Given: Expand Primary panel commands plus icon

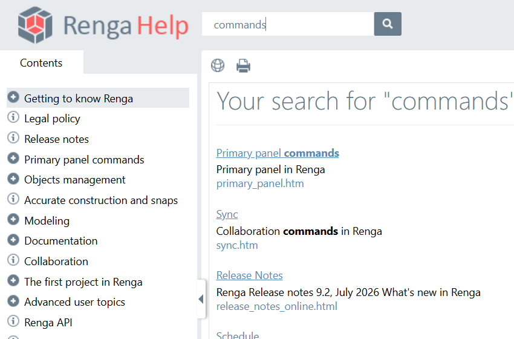Looking at the screenshot, I should click(x=13, y=158).
